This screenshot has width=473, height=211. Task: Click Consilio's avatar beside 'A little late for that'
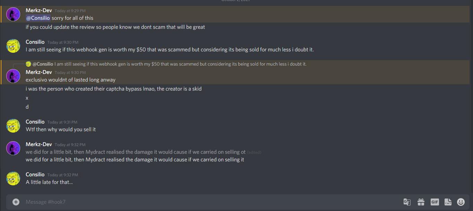[13, 178]
